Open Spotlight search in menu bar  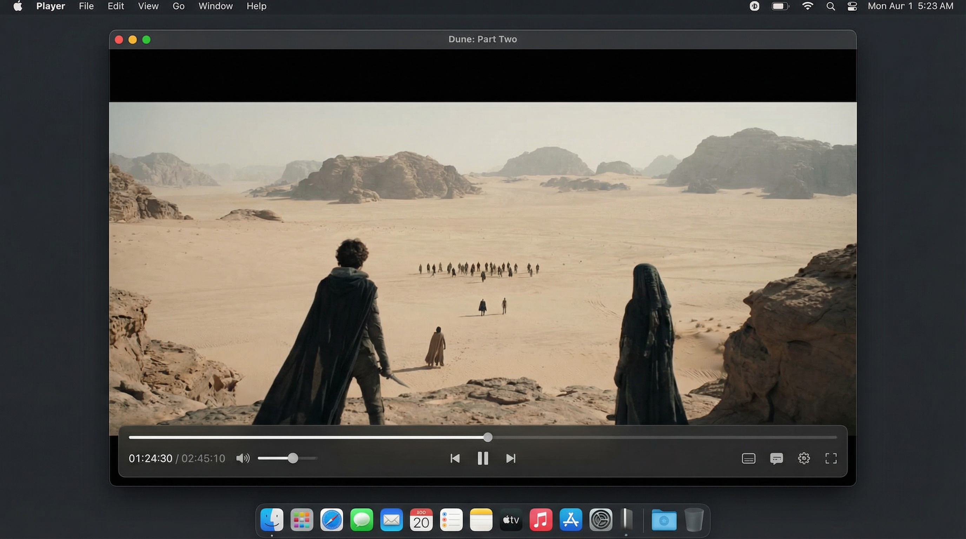[830, 6]
